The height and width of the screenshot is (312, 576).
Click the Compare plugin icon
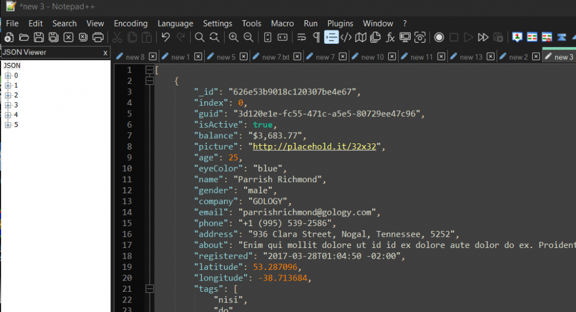click(x=532, y=38)
